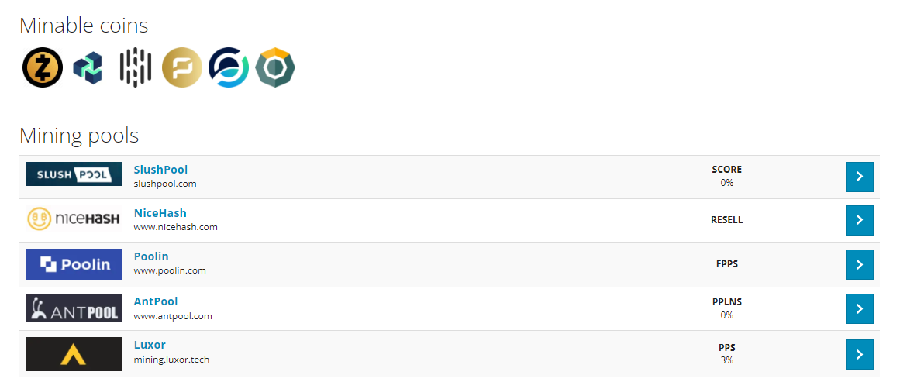This screenshot has height=382, width=900.
Task: Click the teal heptagon Komodo coin icon
Action: click(275, 67)
